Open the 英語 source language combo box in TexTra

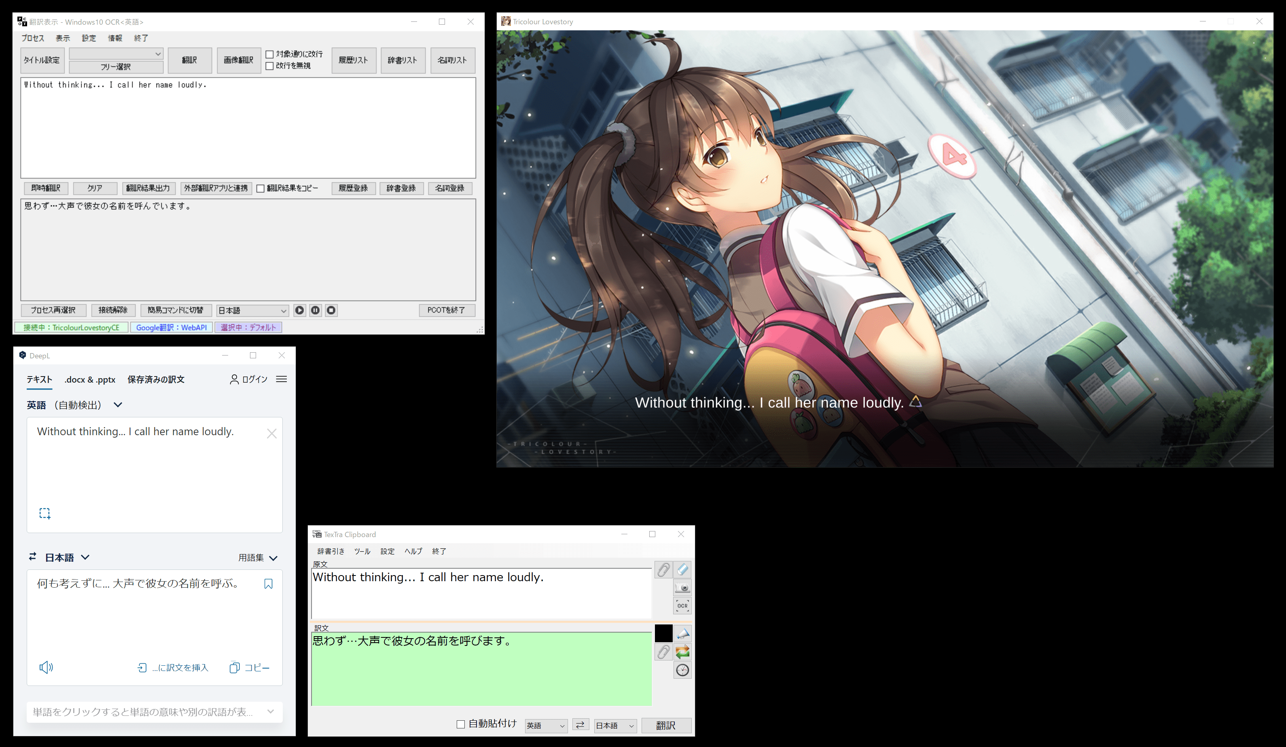click(546, 725)
